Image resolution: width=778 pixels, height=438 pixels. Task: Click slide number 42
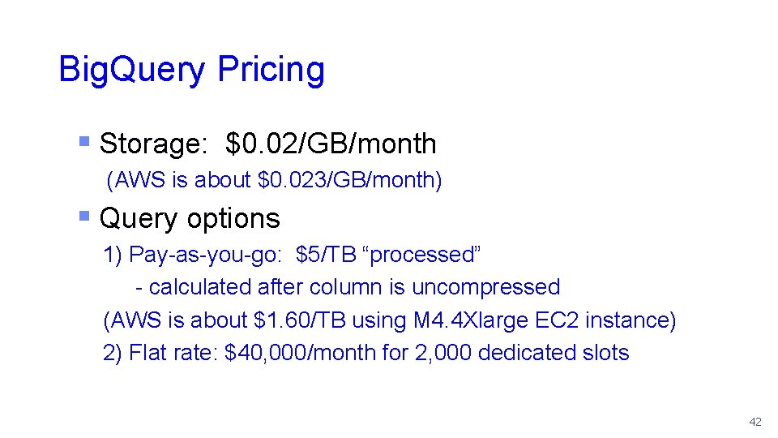pos(755,422)
